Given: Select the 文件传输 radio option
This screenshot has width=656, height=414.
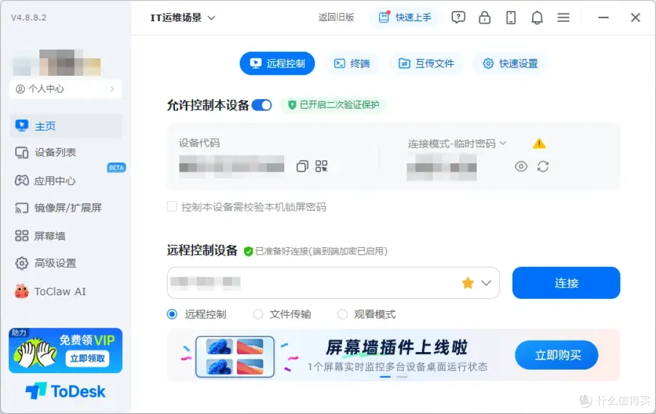Looking at the screenshot, I should coord(258,314).
